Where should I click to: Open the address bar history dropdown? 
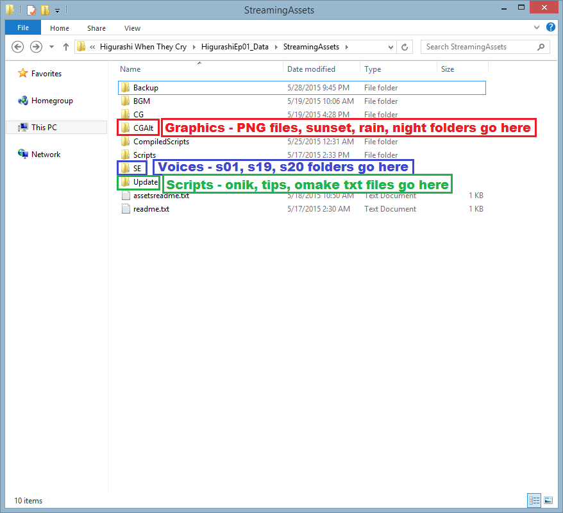(x=390, y=47)
